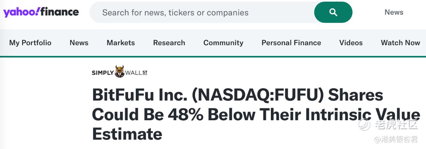The height and width of the screenshot is (149, 426).
Task: Select News in the navigation bar
Action: [79, 43]
